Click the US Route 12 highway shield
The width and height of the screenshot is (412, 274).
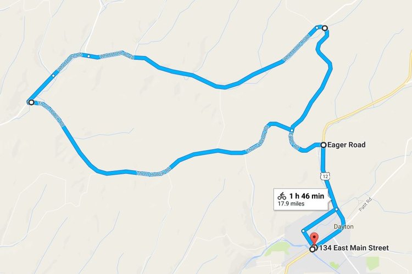click(x=325, y=176)
